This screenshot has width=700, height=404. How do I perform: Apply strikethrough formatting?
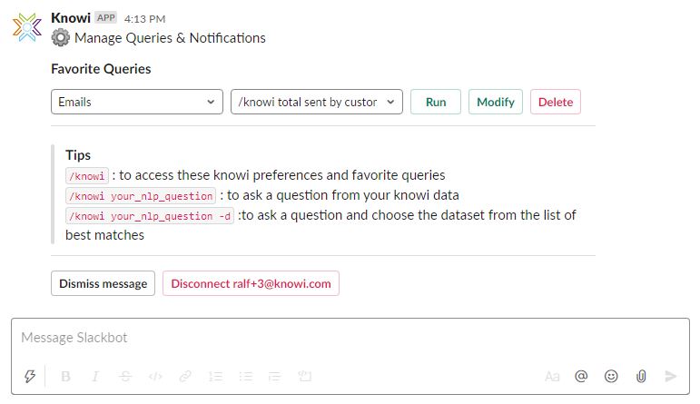point(125,376)
